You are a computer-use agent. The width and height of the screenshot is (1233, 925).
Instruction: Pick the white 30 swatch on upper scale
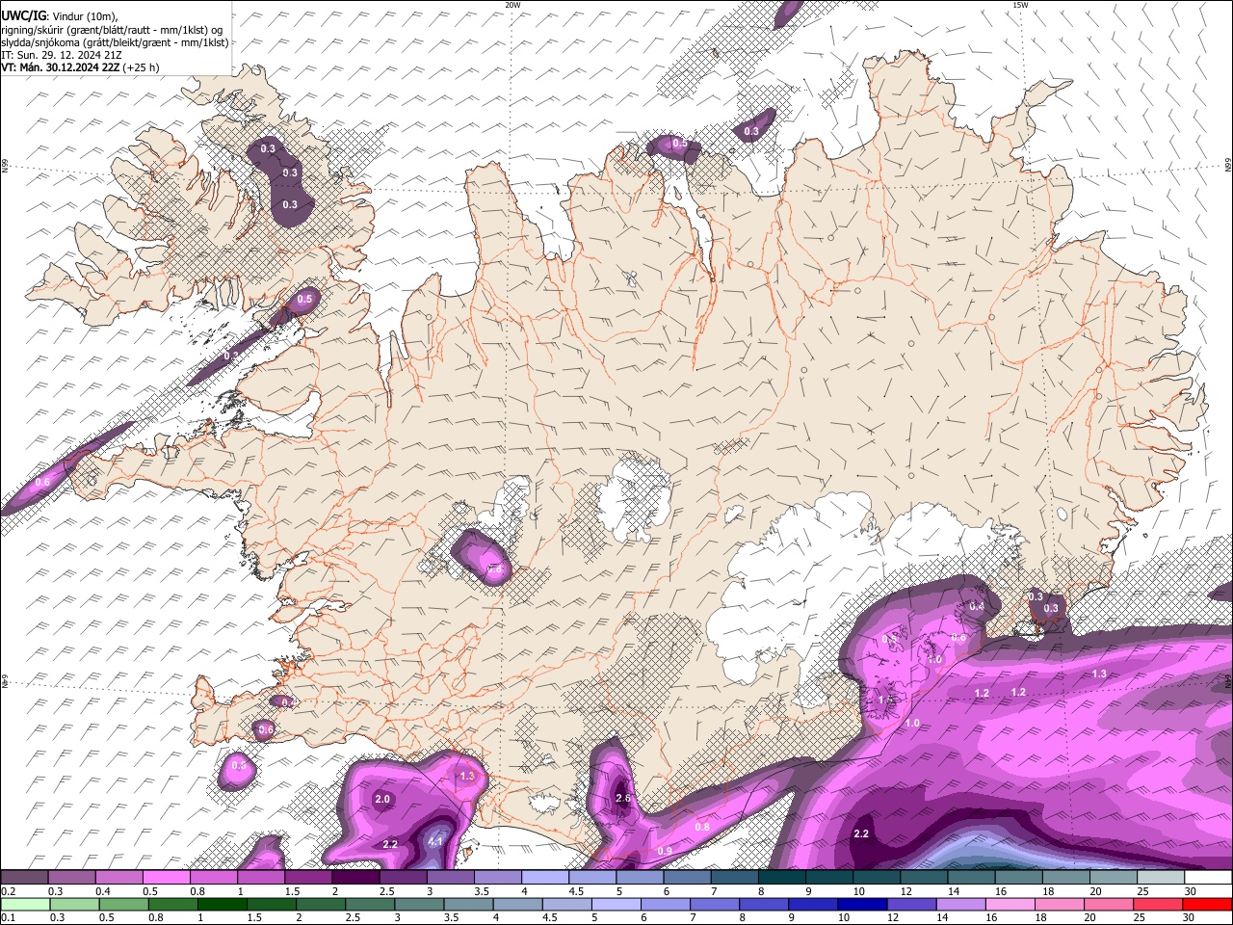pos(1208,878)
